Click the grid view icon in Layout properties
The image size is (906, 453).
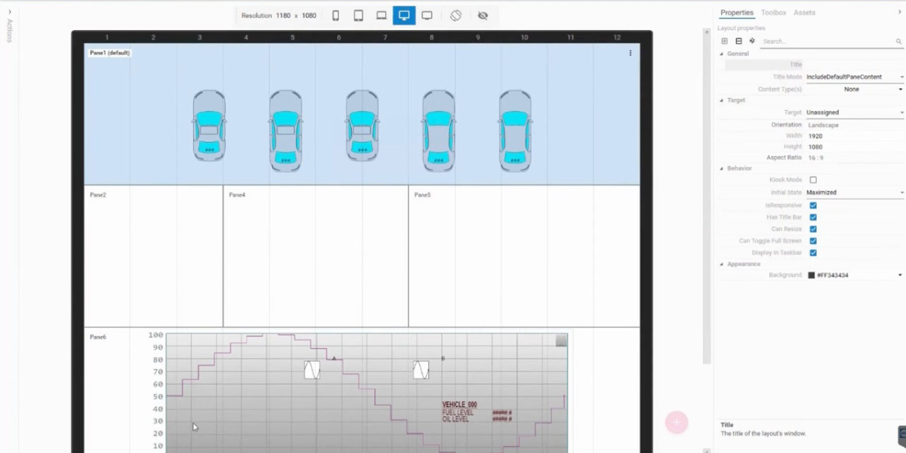[x=725, y=42]
